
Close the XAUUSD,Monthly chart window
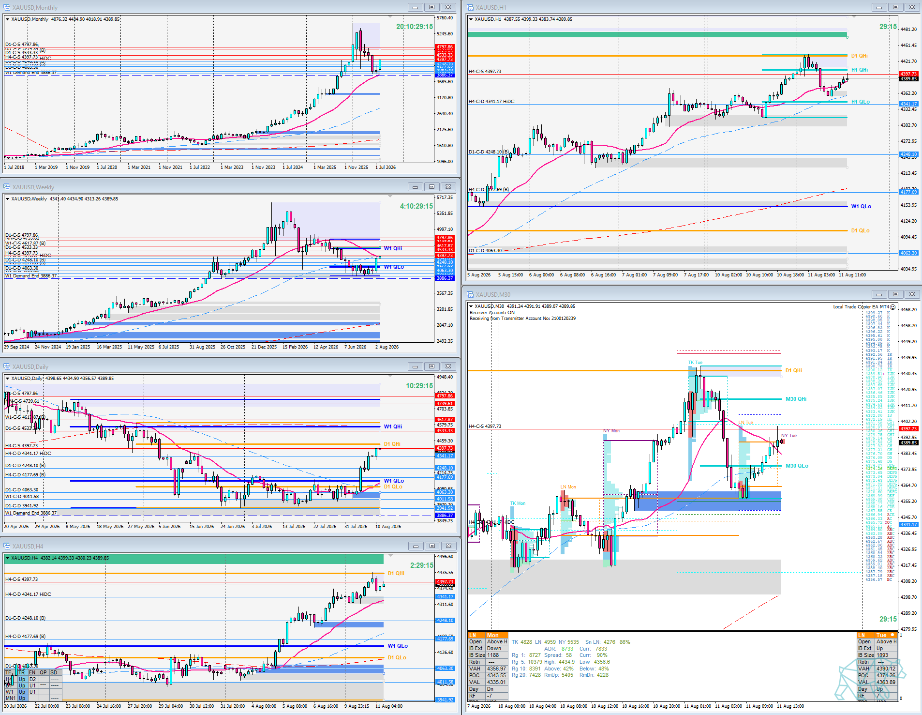click(x=448, y=7)
